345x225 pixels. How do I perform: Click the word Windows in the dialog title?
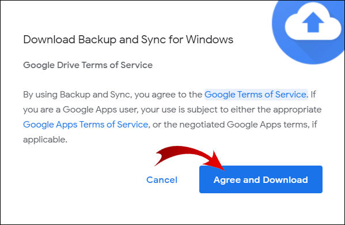pos(210,40)
